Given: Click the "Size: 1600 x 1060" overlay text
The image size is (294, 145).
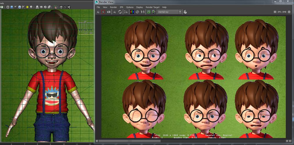Looking at the screenshot, I should coord(166,135).
